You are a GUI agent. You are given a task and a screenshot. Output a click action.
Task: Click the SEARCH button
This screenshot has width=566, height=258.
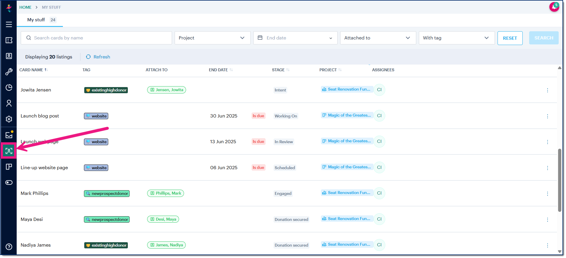(x=544, y=38)
